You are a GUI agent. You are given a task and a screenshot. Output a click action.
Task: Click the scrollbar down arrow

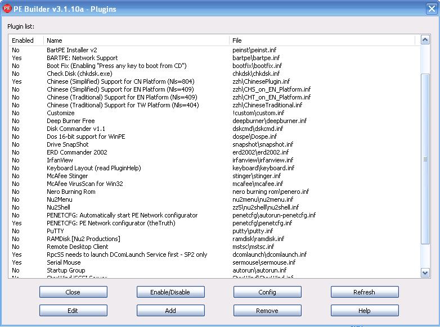[x=425, y=273]
